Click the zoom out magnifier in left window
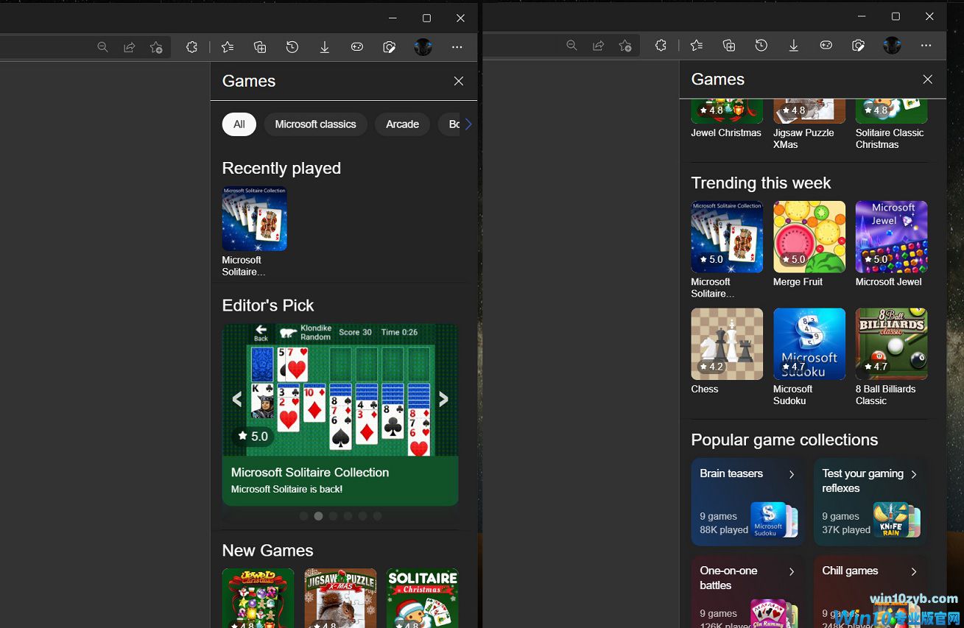 (102, 47)
